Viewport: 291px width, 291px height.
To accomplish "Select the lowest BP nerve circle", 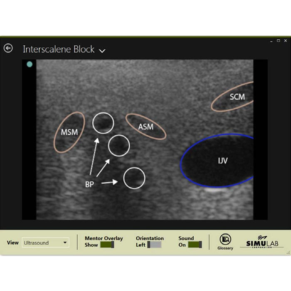I will tap(134, 178).
